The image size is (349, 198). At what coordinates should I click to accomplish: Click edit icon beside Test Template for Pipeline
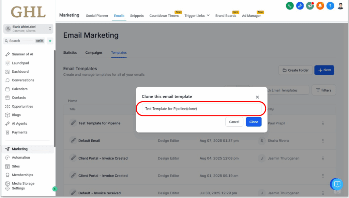pyautogui.click(x=73, y=123)
